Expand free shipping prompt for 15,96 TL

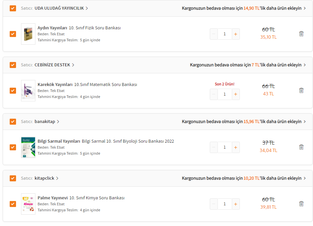244,122
